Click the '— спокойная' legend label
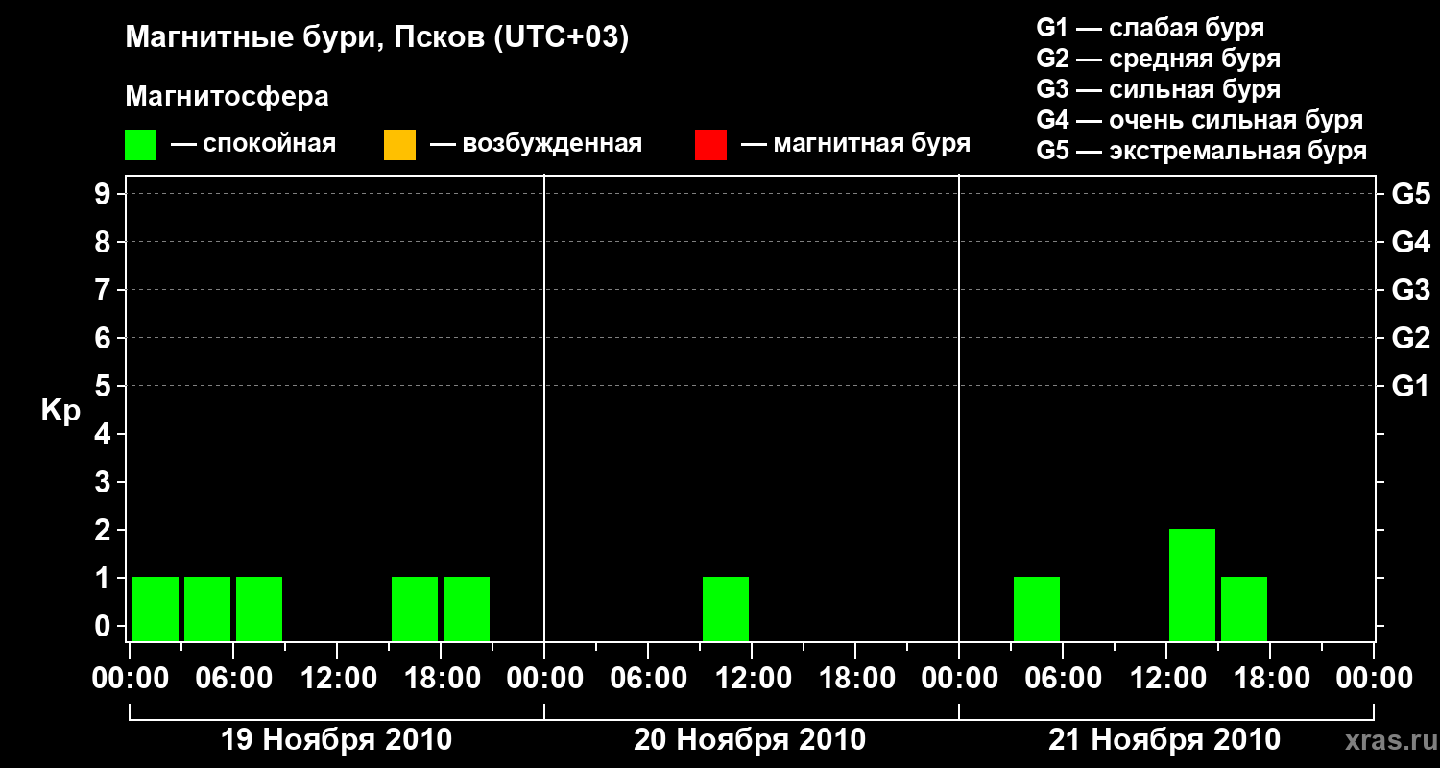The width and height of the screenshot is (1440, 768). pos(253,145)
